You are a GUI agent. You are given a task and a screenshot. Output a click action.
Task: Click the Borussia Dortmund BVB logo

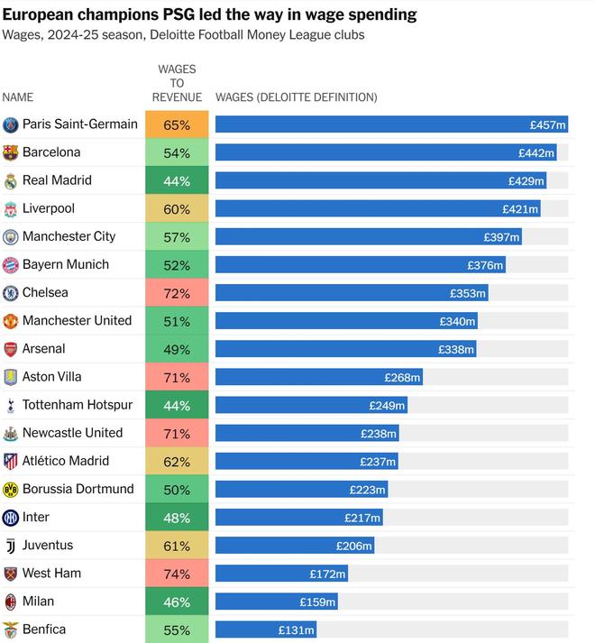click(x=11, y=489)
